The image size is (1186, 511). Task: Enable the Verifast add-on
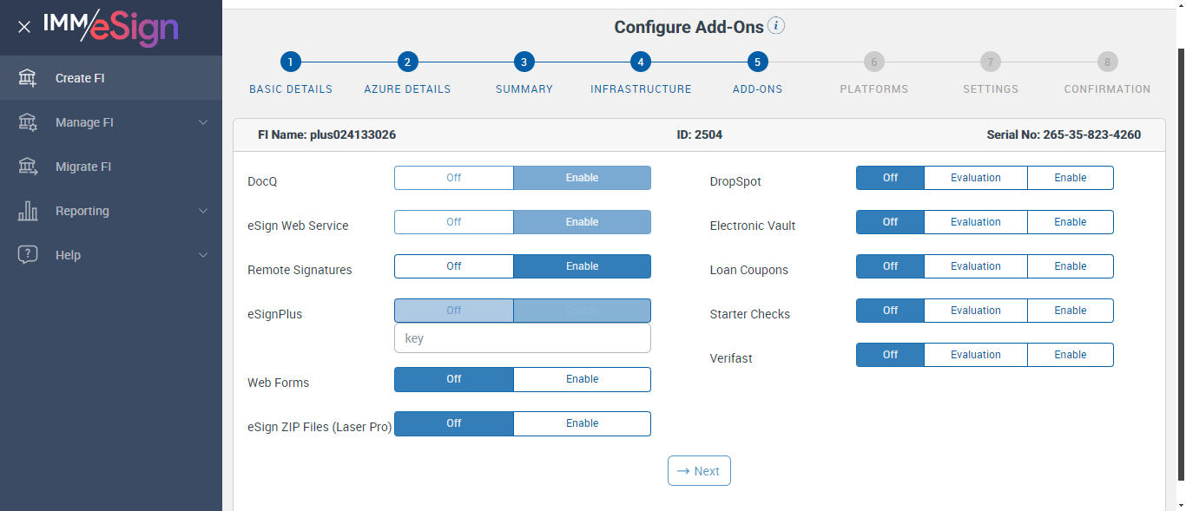point(1070,355)
